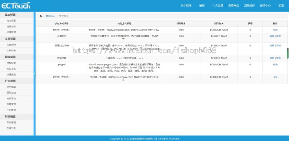
Task: Click 清除缓存 in the top bar
Action: coord(250,5)
